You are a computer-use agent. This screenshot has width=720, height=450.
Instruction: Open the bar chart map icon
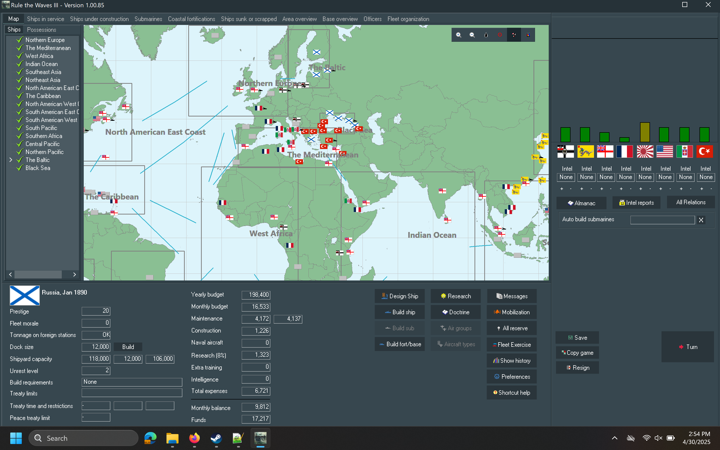coord(528,35)
